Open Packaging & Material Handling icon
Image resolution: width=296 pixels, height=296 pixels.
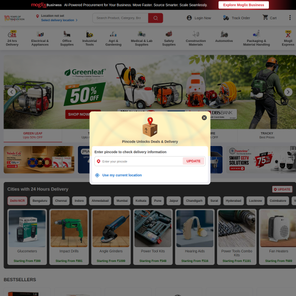(257, 34)
